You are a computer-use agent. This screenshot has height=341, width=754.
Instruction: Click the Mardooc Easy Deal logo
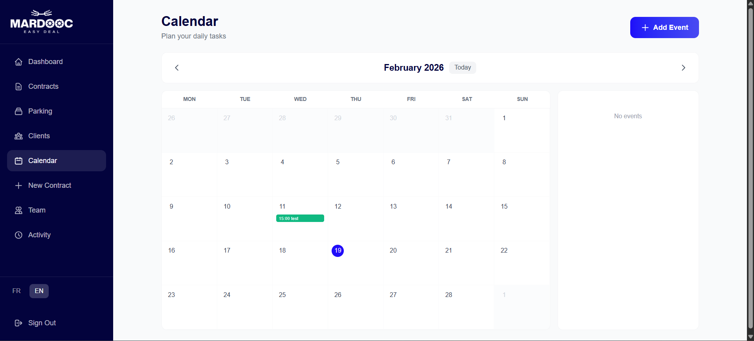pyautogui.click(x=42, y=22)
